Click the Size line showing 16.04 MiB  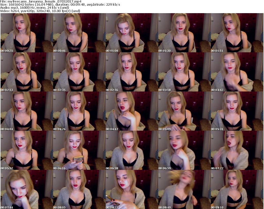coord(60,5)
